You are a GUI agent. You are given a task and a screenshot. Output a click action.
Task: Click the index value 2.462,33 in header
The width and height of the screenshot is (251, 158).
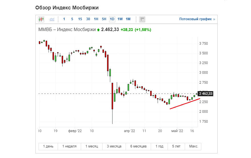[x=110, y=30]
